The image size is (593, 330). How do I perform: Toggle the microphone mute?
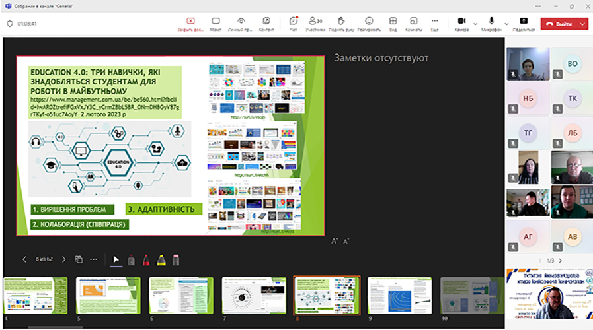(491, 22)
